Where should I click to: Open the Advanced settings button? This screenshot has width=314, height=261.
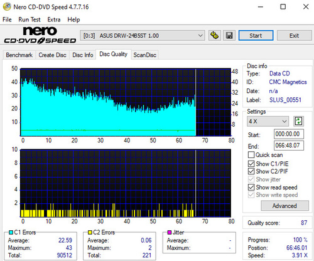284,206
